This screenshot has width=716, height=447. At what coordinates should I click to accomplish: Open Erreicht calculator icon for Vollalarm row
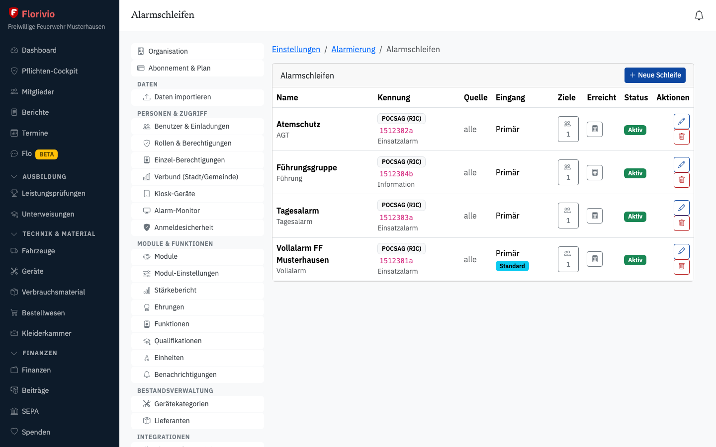coord(595,259)
